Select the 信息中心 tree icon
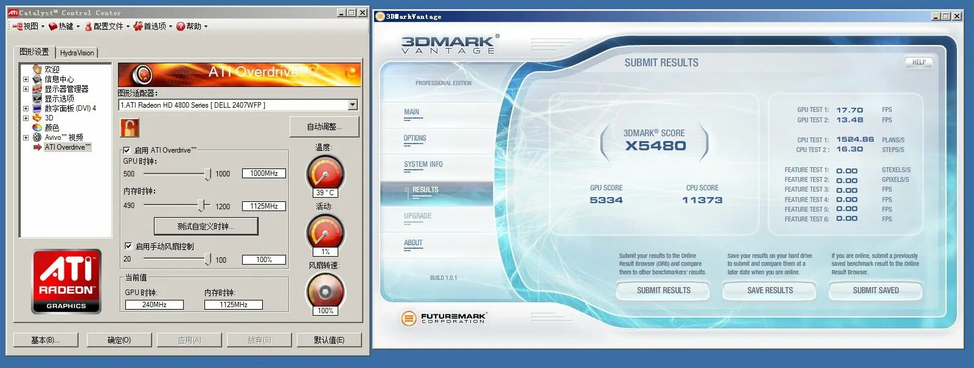Screen dimensions: 974x368 37,79
